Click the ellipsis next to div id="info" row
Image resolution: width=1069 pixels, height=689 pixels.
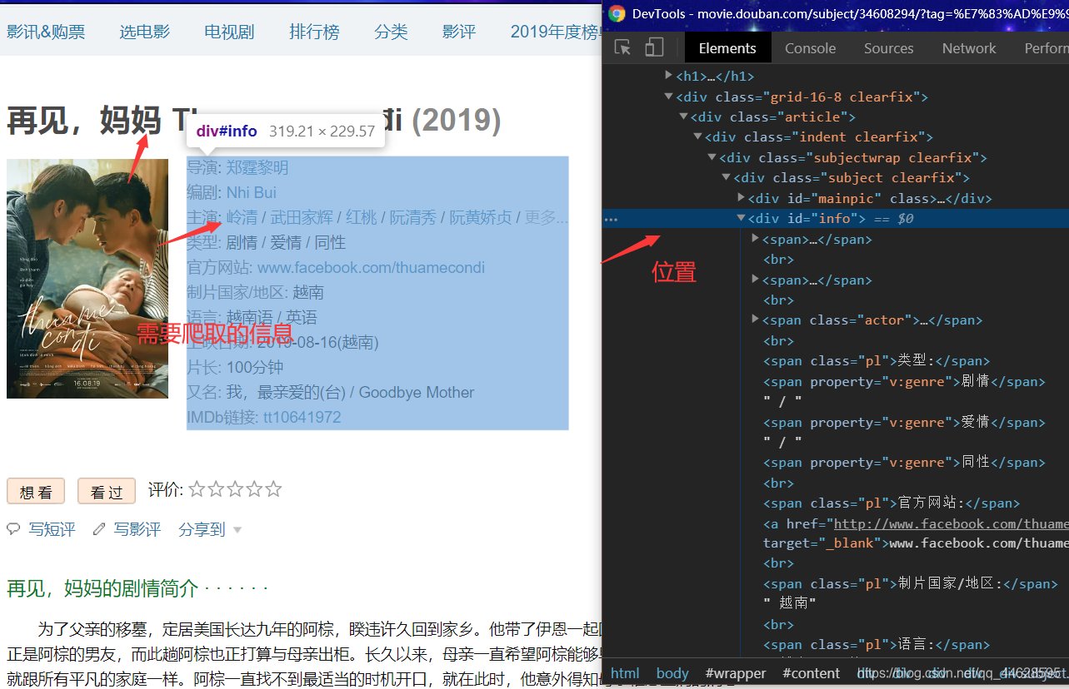[612, 219]
